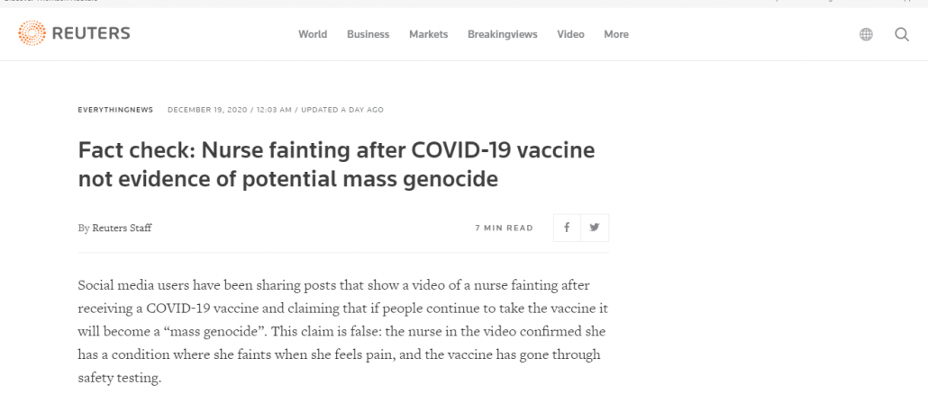Expand the More navigation menu
The image size is (928, 394).
616,34
